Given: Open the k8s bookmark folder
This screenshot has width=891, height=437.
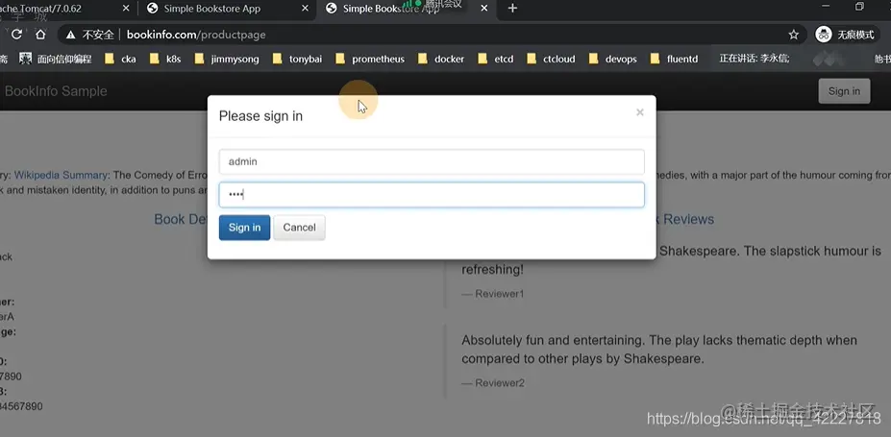Looking at the screenshot, I should [165, 59].
